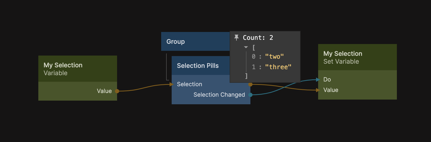Click array index 1 in the inspector
The image size is (431, 142).
tap(254, 67)
